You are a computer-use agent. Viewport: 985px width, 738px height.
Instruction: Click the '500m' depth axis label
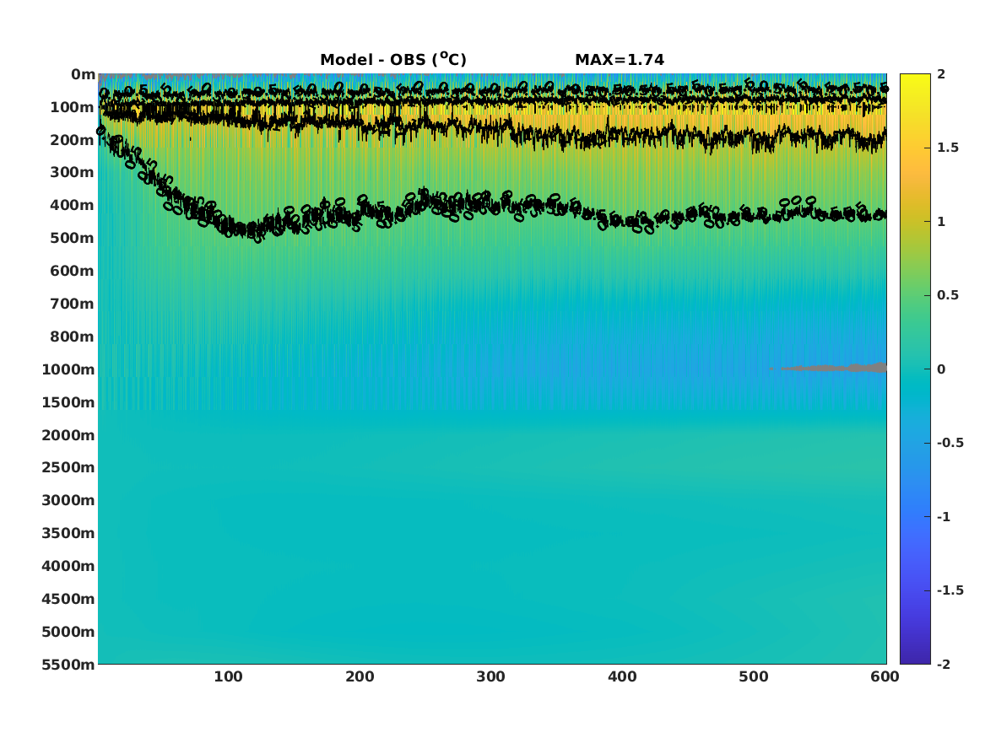[73, 239]
